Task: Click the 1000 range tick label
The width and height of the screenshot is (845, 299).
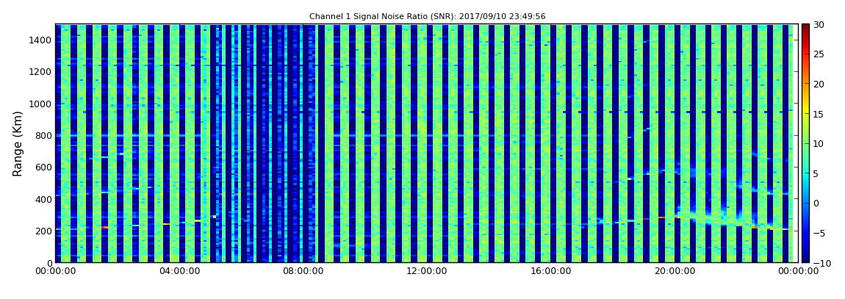Action: pyautogui.click(x=41, y=104)
